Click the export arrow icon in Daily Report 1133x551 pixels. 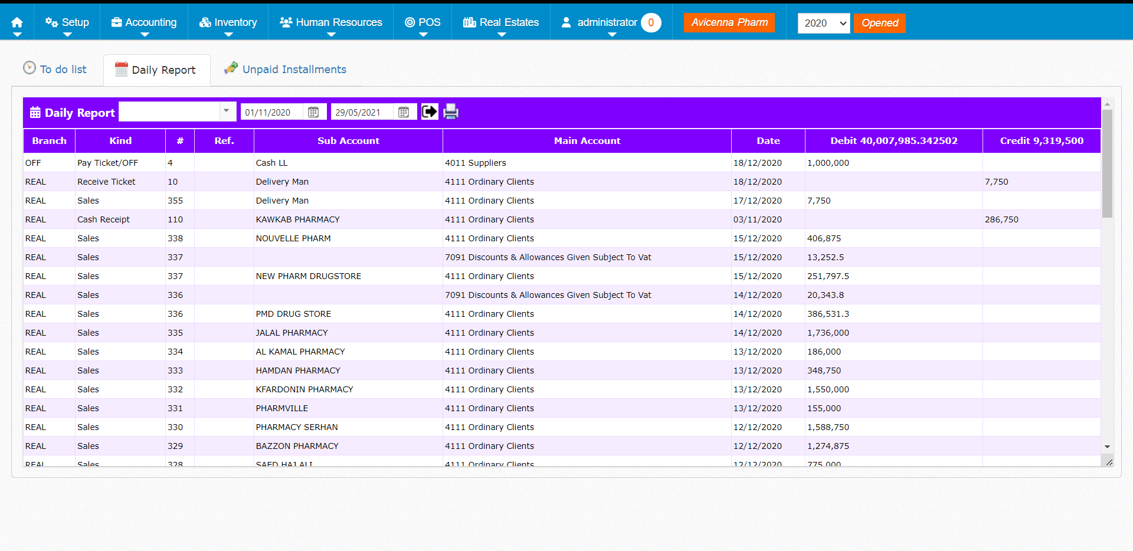(x=430, y=111)
